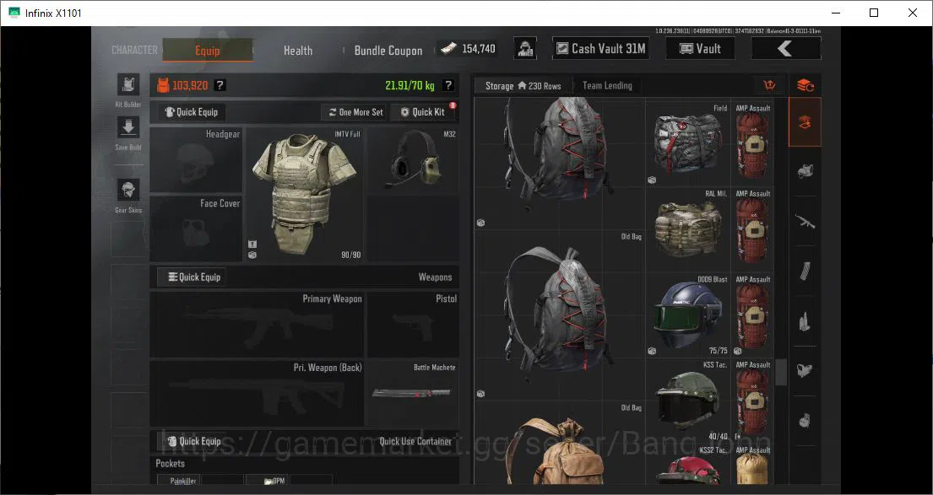Select AMP Assault item beside KSS Tac. helmet
This screenshot has width=933, height=495.
click(752, 401)
